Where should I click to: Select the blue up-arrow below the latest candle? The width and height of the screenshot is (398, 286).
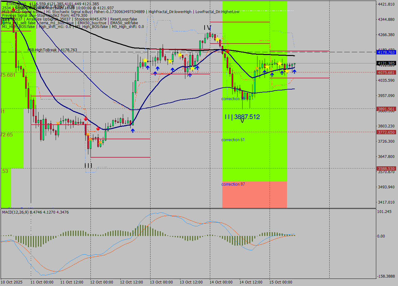(x=294, y=71)
